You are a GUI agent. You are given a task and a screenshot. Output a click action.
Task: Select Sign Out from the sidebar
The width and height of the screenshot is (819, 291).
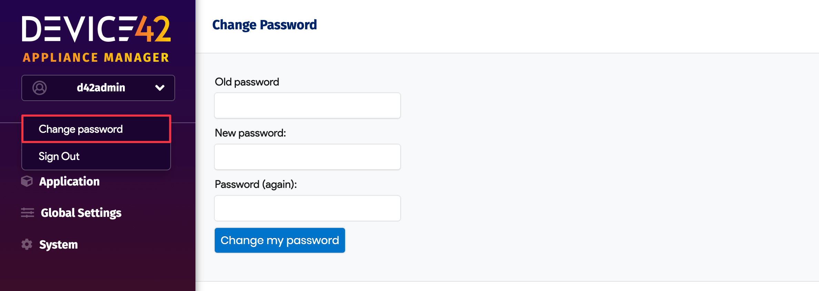tap(59, 156)
